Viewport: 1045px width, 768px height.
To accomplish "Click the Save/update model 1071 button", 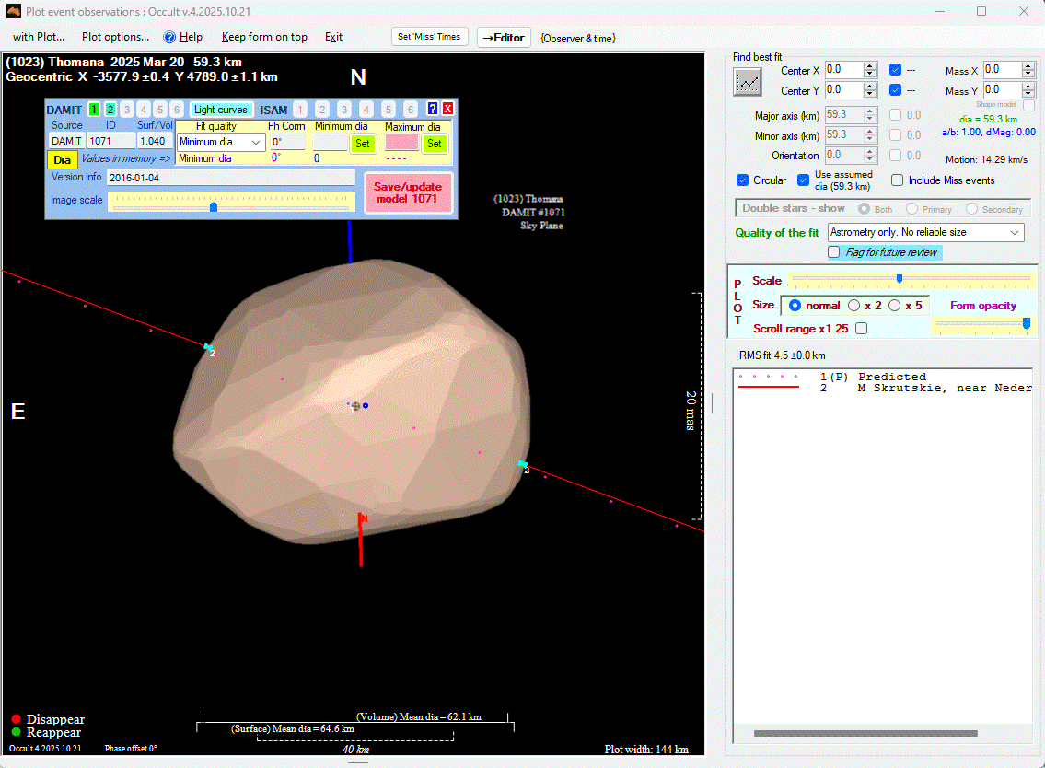I will [x=407, y=192].
